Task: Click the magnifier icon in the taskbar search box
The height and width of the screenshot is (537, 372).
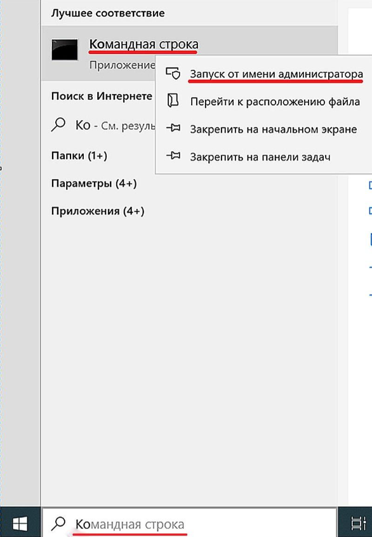Action: point(58,523)
